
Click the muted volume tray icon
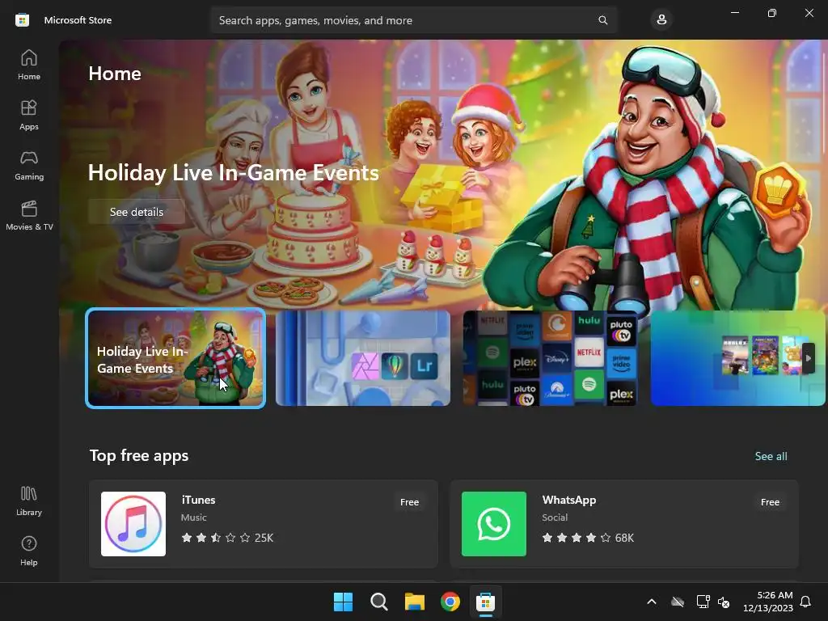click(x=724, y=602)
